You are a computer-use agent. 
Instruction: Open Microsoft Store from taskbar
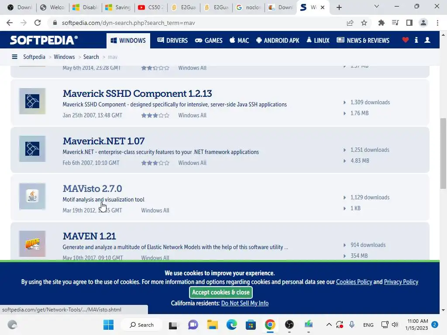251,325
